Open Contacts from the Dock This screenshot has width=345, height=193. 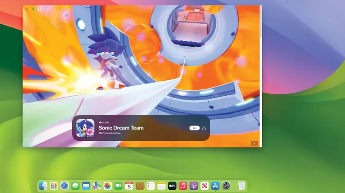point(140,186)
